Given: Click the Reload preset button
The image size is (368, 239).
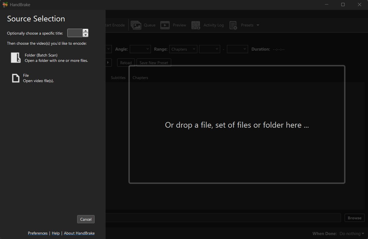Looking at the screenshot, I should [x=126, y=63].
